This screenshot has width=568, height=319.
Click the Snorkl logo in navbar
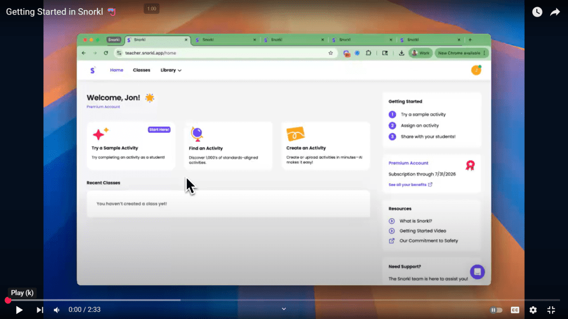(x=93, y=70)
